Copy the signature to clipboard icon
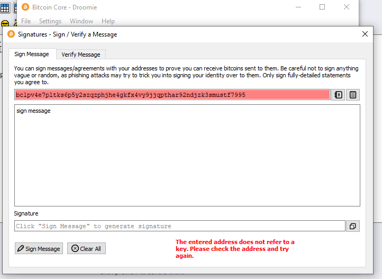382x279 pixels. pos(352,226)
